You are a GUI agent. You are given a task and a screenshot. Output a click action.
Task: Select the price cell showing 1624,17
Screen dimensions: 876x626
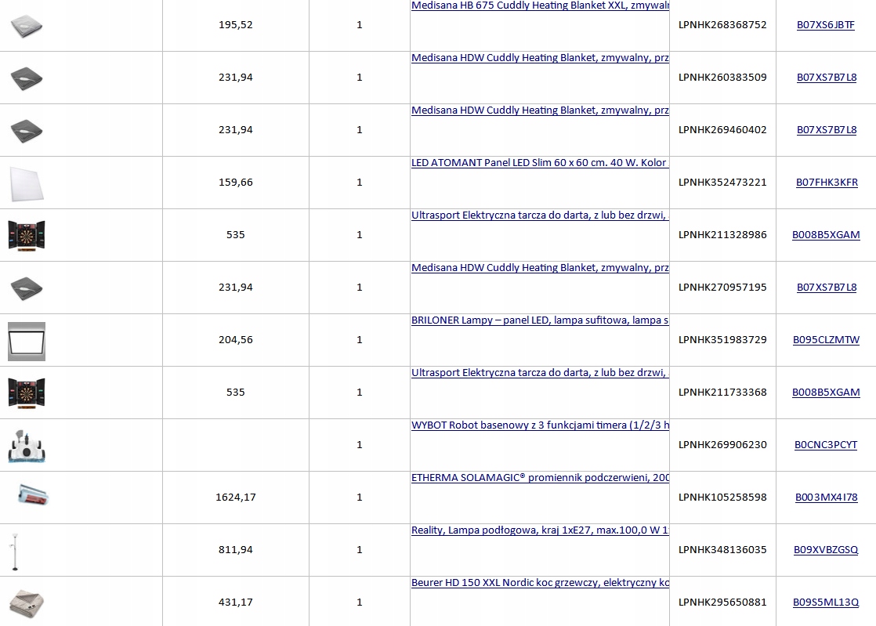pos(236,498)
